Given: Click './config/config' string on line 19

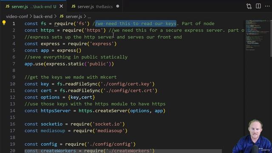Looking at the screenshot, I should point(110,144).
